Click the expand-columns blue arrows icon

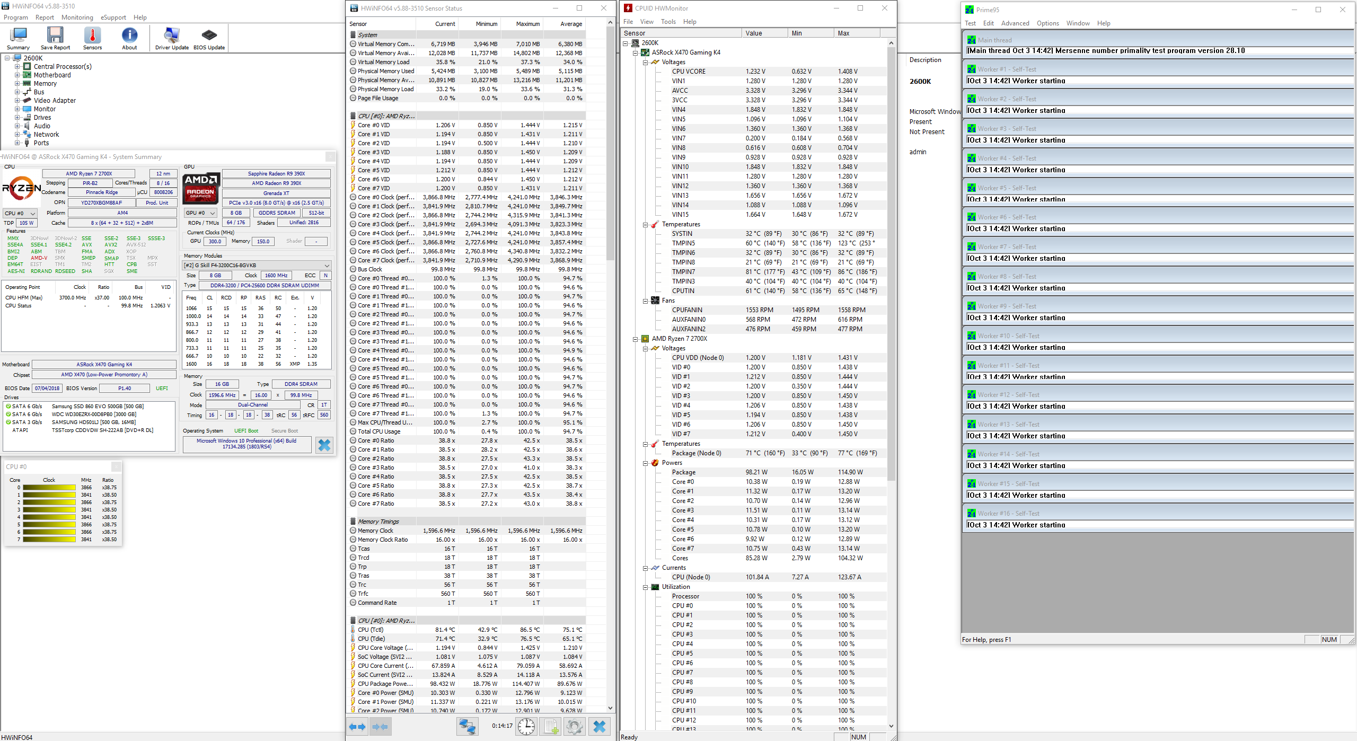357,726
